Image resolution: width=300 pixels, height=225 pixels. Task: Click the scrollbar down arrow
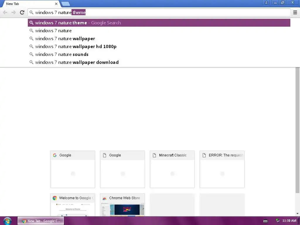click(x=297, y=214)
